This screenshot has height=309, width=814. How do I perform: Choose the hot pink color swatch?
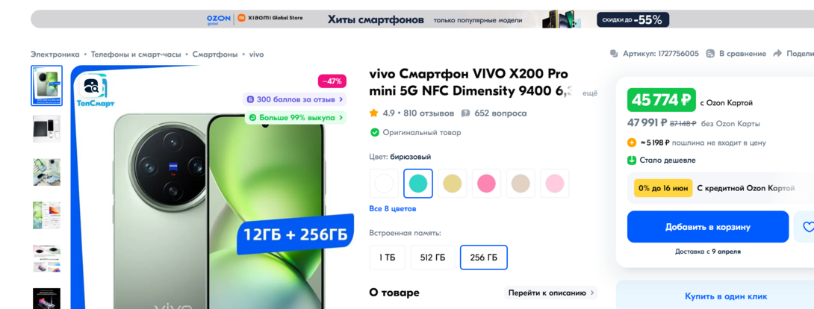486,184
